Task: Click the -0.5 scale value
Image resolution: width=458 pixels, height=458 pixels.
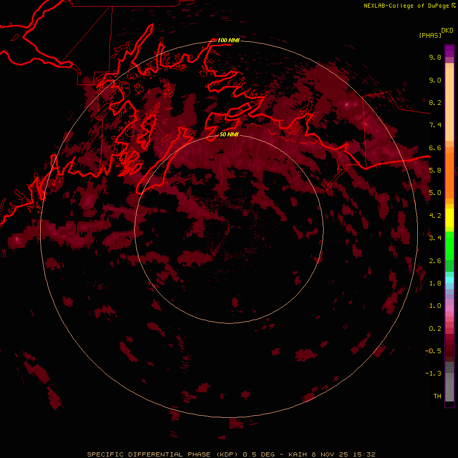Action: pos(433,351)
